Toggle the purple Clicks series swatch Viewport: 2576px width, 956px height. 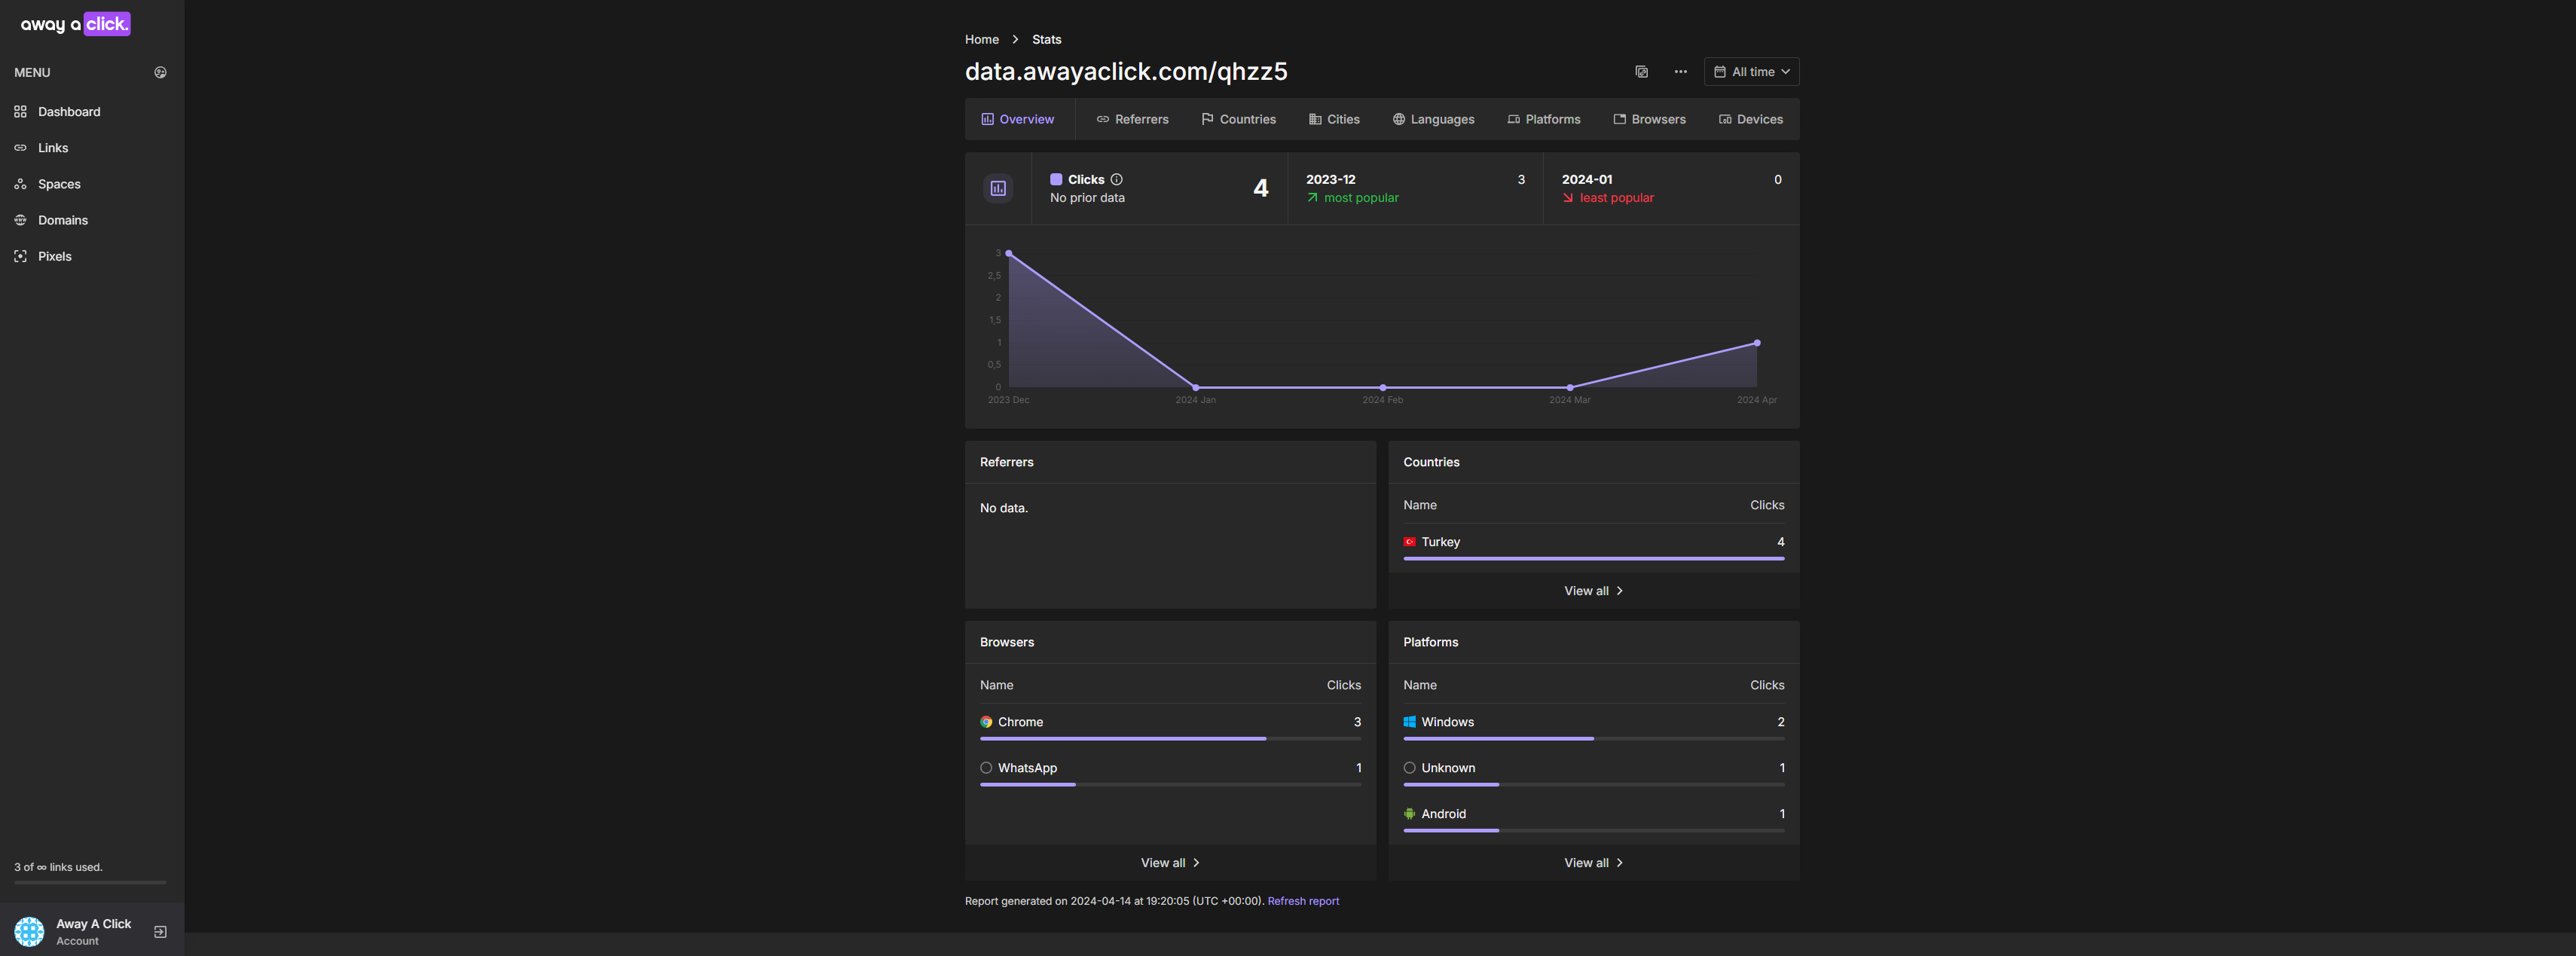coord(1056,180)
